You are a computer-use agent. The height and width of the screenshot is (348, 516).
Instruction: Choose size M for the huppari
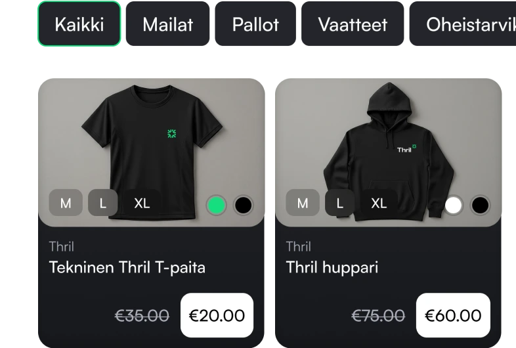click(303, 202)
